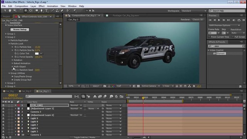Select the Pan Behind anchor point tool
The height and width of the screenshot is (139, 247).
31,10
